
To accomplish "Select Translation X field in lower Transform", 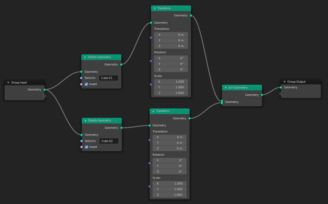I will 170,137.
